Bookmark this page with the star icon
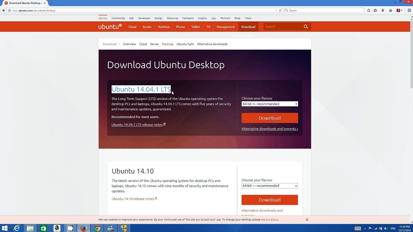Screen dimensions: 413x232 tap(369, 10)
